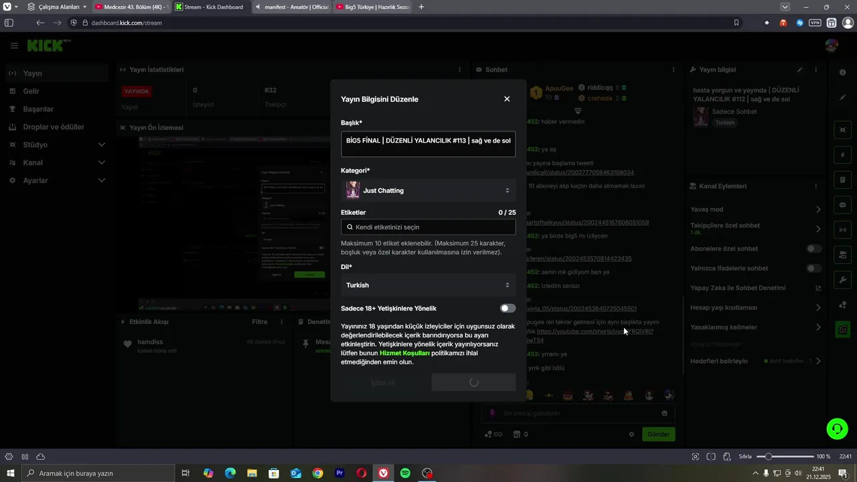857x482 pixels.
Task: Open a new browser tab
Action: point(421,7)
